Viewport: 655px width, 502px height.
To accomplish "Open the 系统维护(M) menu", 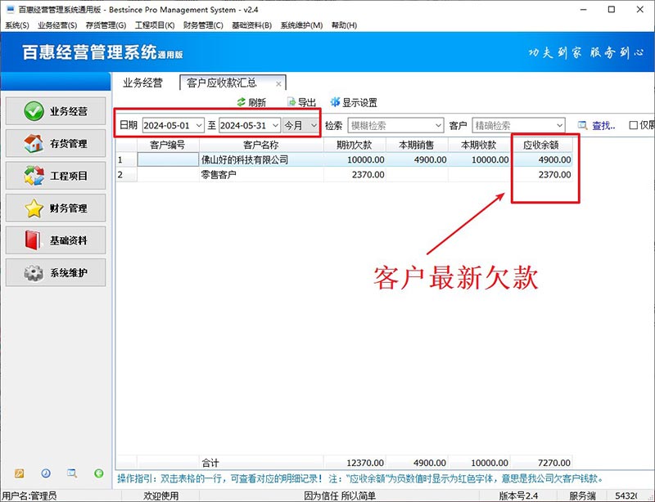I will tap(301, 25).
